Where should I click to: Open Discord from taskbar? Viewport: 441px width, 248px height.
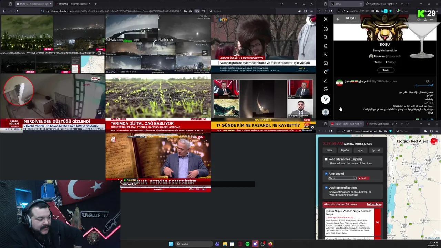click(255, 244)
